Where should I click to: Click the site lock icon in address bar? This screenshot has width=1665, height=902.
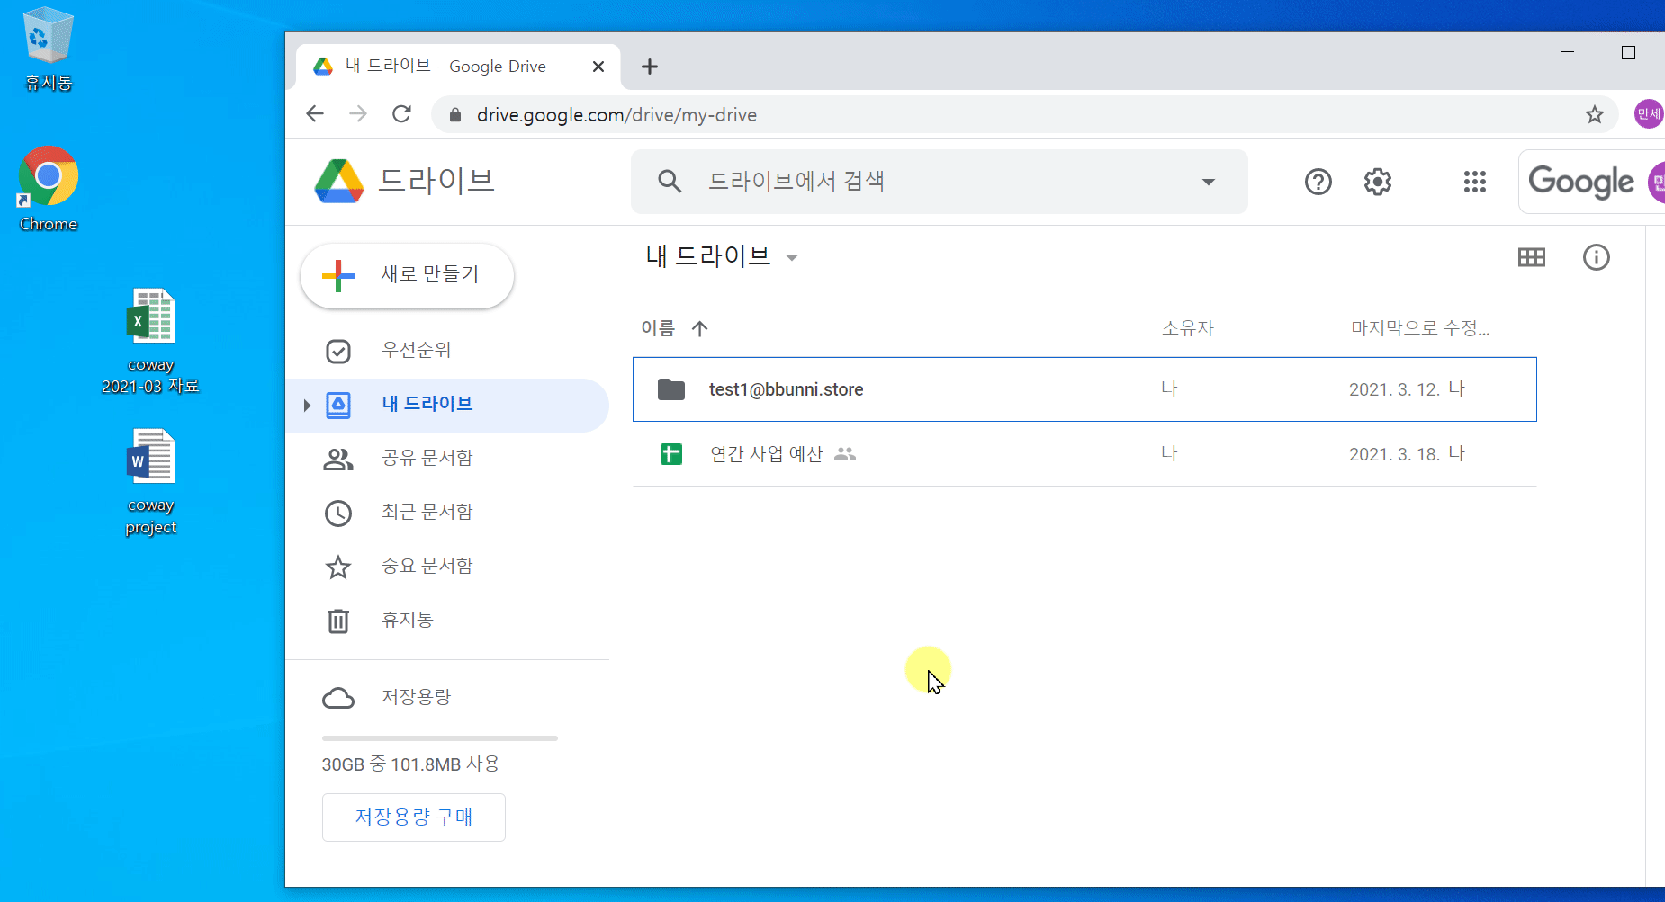pos(455,114)
